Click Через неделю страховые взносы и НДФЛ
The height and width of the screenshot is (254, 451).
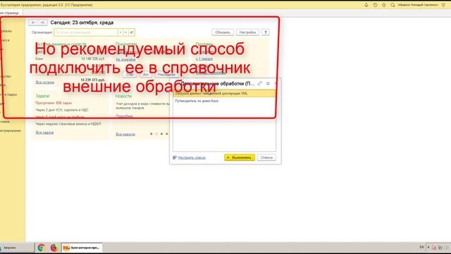click(68, 124)
